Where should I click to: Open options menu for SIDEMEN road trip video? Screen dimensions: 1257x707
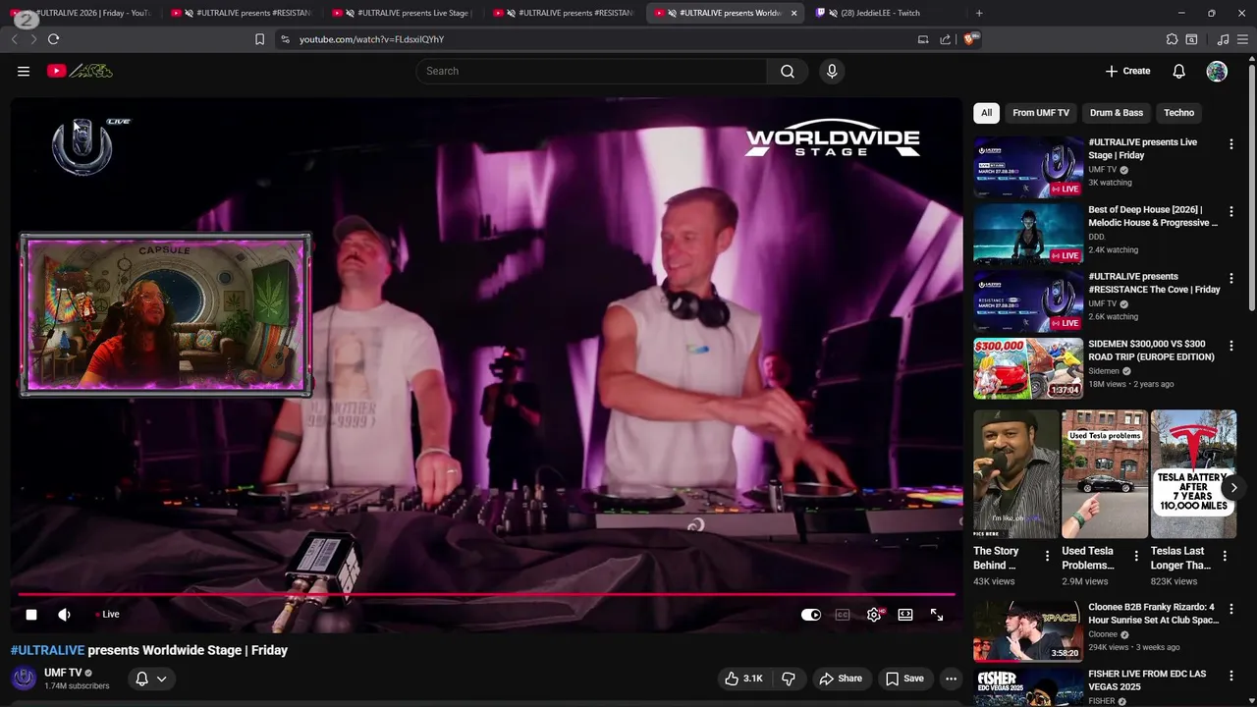click(1231, 346)
